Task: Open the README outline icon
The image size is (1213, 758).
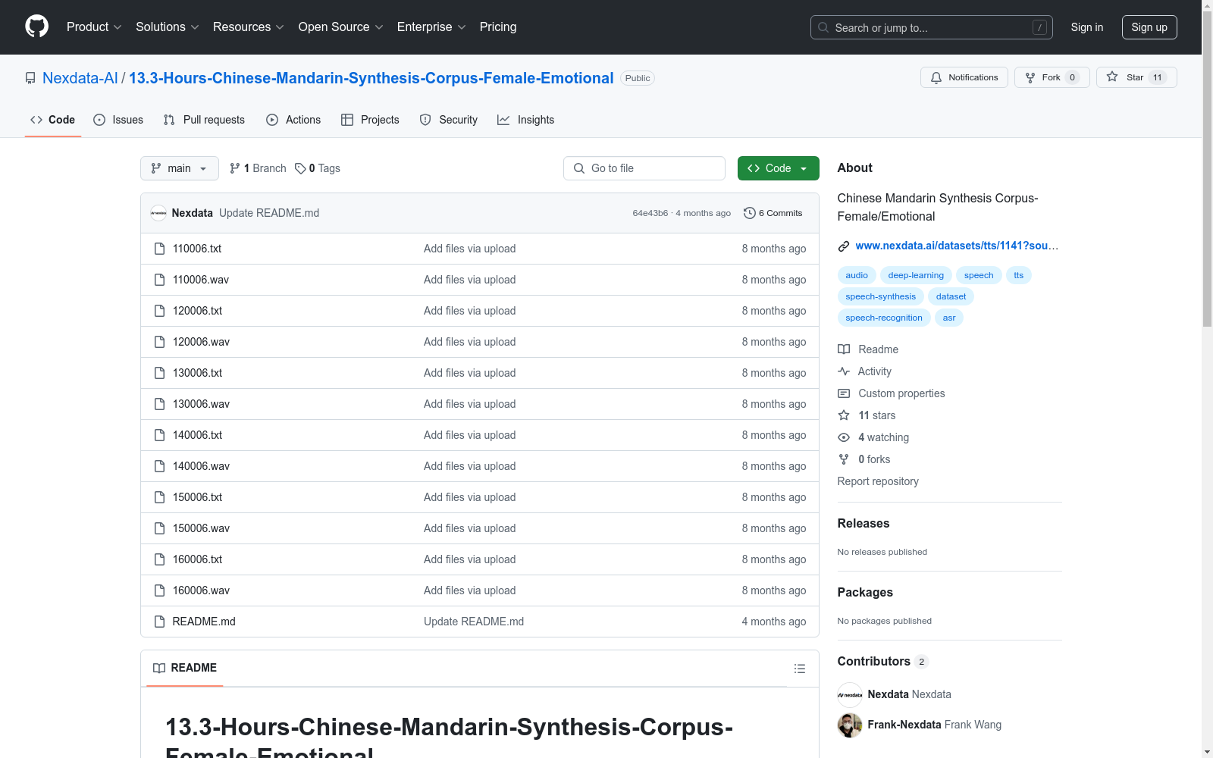Action: [799, 669]
